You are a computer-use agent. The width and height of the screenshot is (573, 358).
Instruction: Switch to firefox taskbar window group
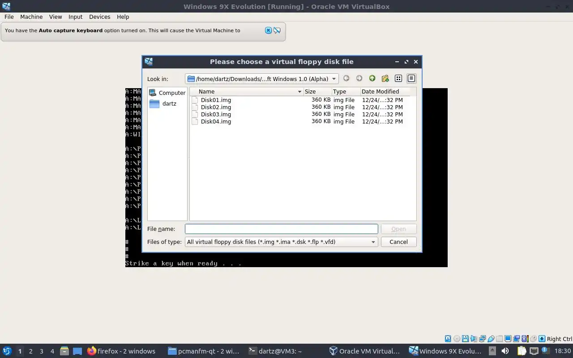point(122,351)
